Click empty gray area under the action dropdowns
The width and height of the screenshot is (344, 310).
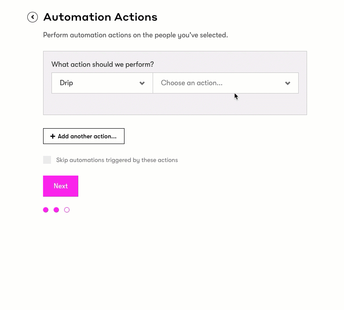pos(175,104)
